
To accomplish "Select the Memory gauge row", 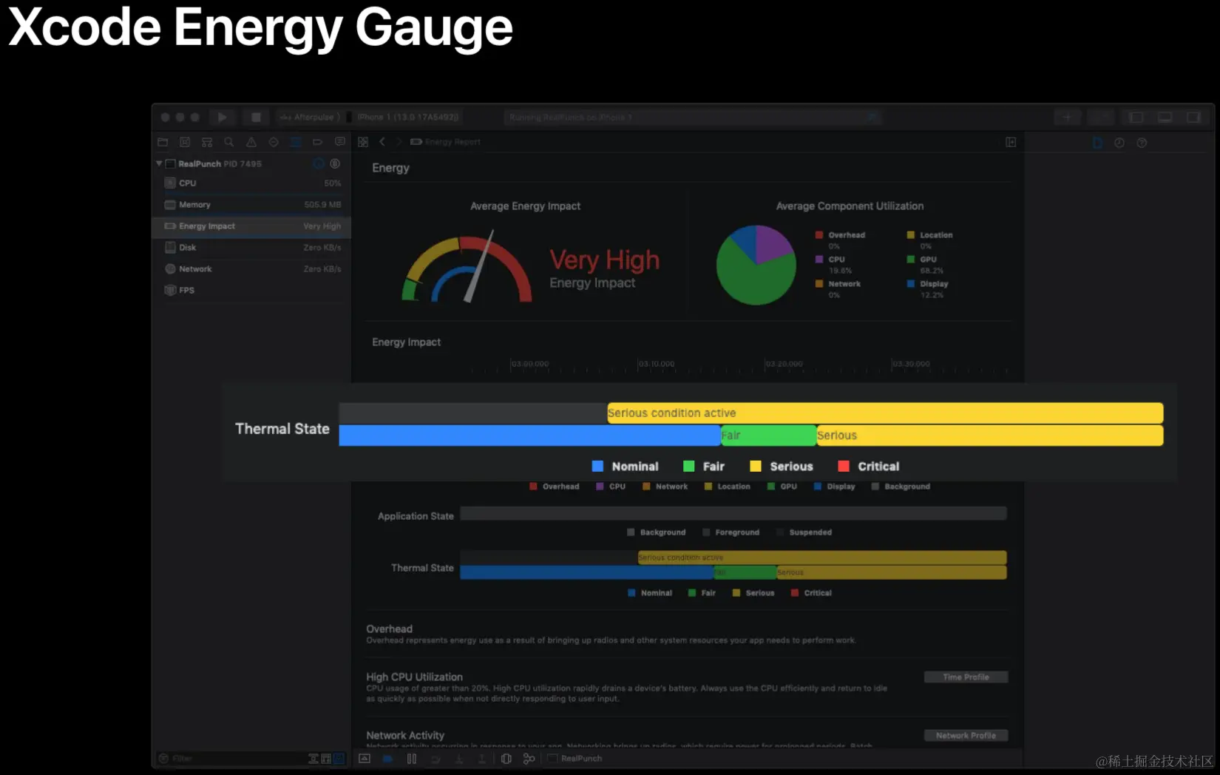I will [251, 205].
